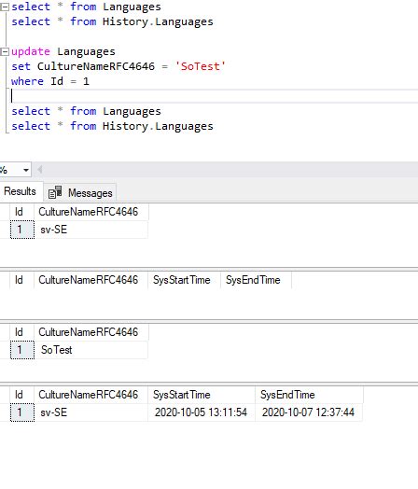
Task: Click the empty cursor line in the editor
Action: click(x=215, y=96)
